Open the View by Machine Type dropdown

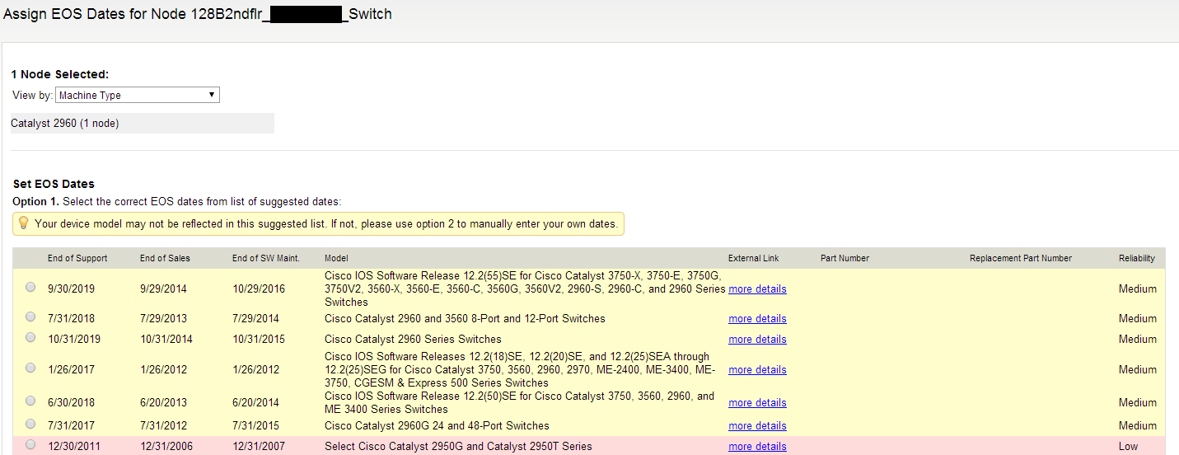click(x=138, y=95)
